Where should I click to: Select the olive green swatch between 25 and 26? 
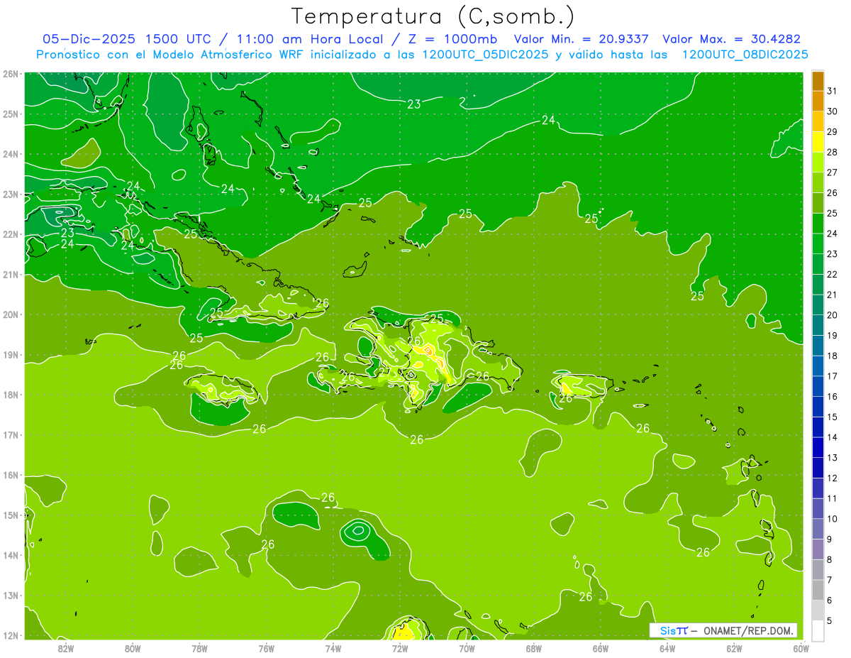point(818,203)
